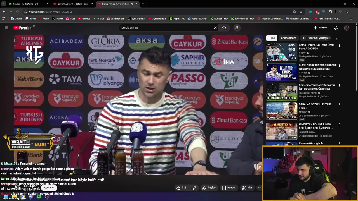This screenshot has width=358, height=201.
Task: Open BABALAR SÖZÜNÜ TUTAR PUBG thumbnail
Action: (x=282, y=111)
